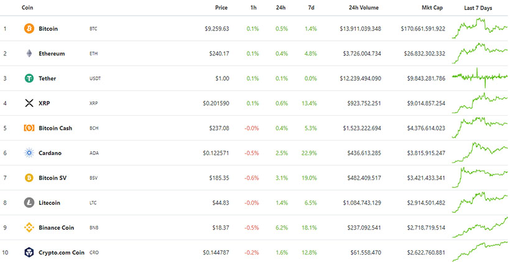Click XRP 7d change 13.4%
510x262 pixels.
(309, 103)
